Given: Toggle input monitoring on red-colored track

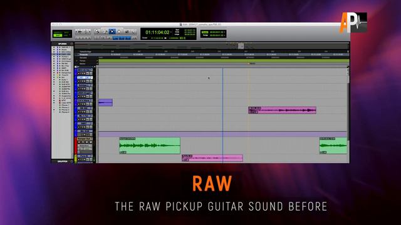Looking at the screenshot, I should [x=83, y=142].
